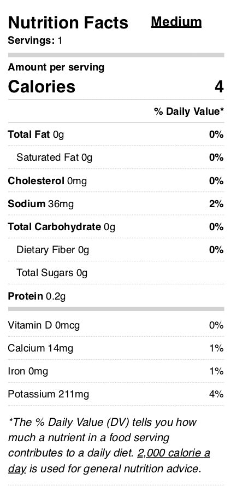Click the Total Sugars 0g entry
231x486 pixels.
[52, 273]
